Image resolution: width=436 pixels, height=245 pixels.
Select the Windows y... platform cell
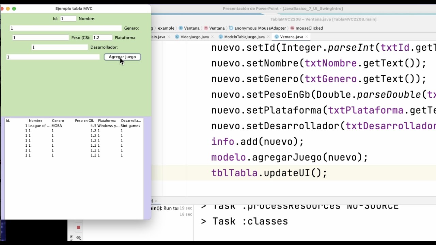pyautogui.click(x=108, y=126)
